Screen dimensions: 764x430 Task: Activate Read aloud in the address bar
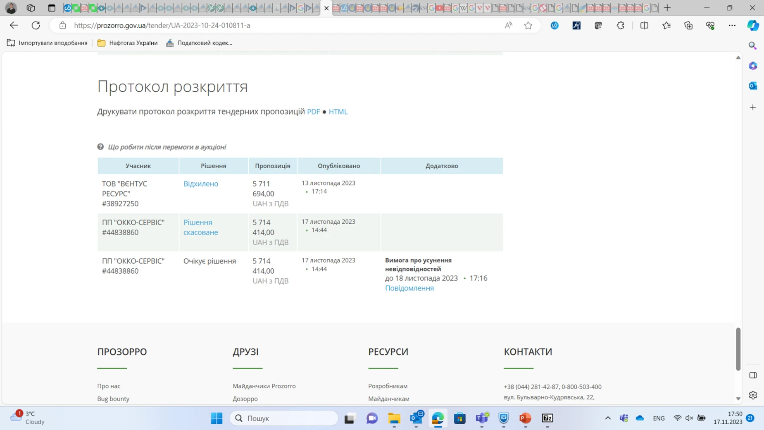tap(509, 25)
